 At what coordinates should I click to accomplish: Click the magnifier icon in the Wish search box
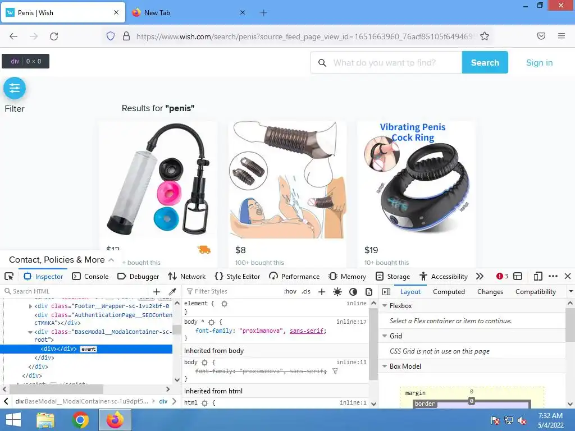[322, 63]
